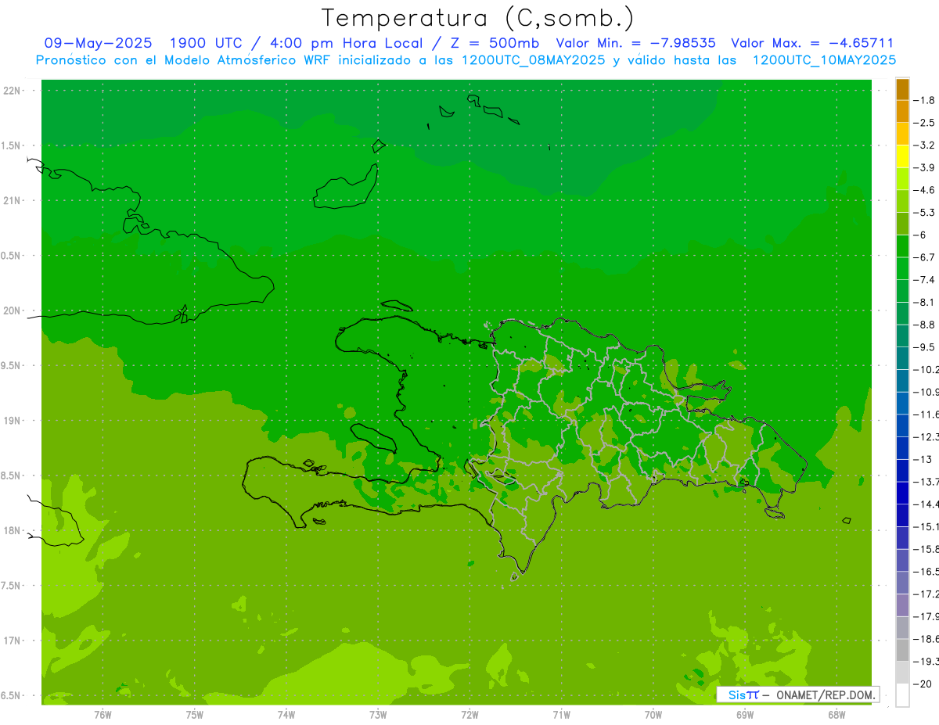Image resolution: width=939 pixels, height=725 pixels.
Task: Click the '76W' longitude label
Action: pos(103,714)
